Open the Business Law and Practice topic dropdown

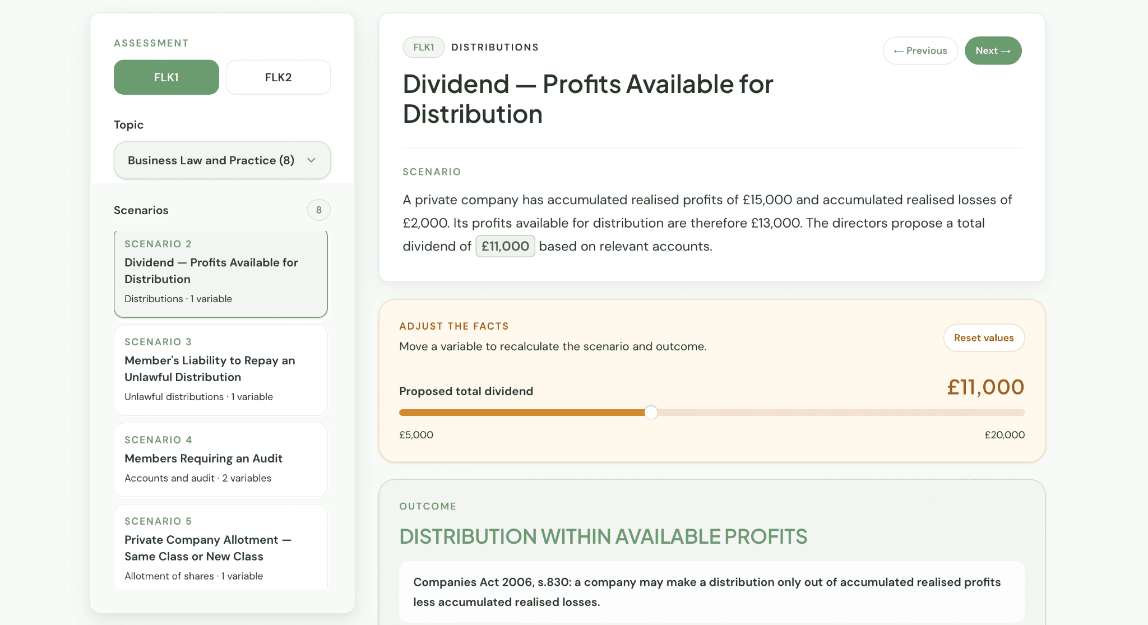222,160
